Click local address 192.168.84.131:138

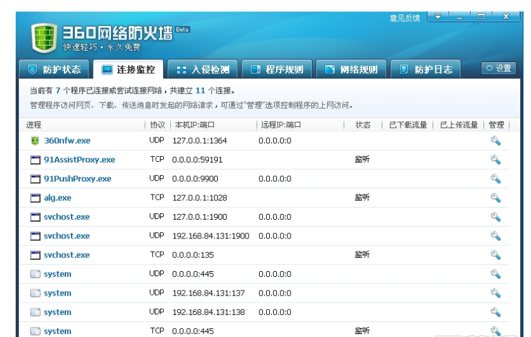[208, 312]
